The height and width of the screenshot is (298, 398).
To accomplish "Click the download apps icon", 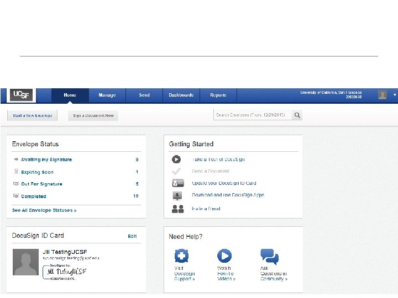I will click(x=177, y=196).
